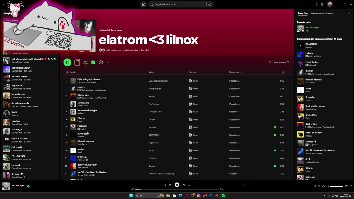Open the Windows Start menu
This screenshot has height=199, width=354.
tap(131, 196)
